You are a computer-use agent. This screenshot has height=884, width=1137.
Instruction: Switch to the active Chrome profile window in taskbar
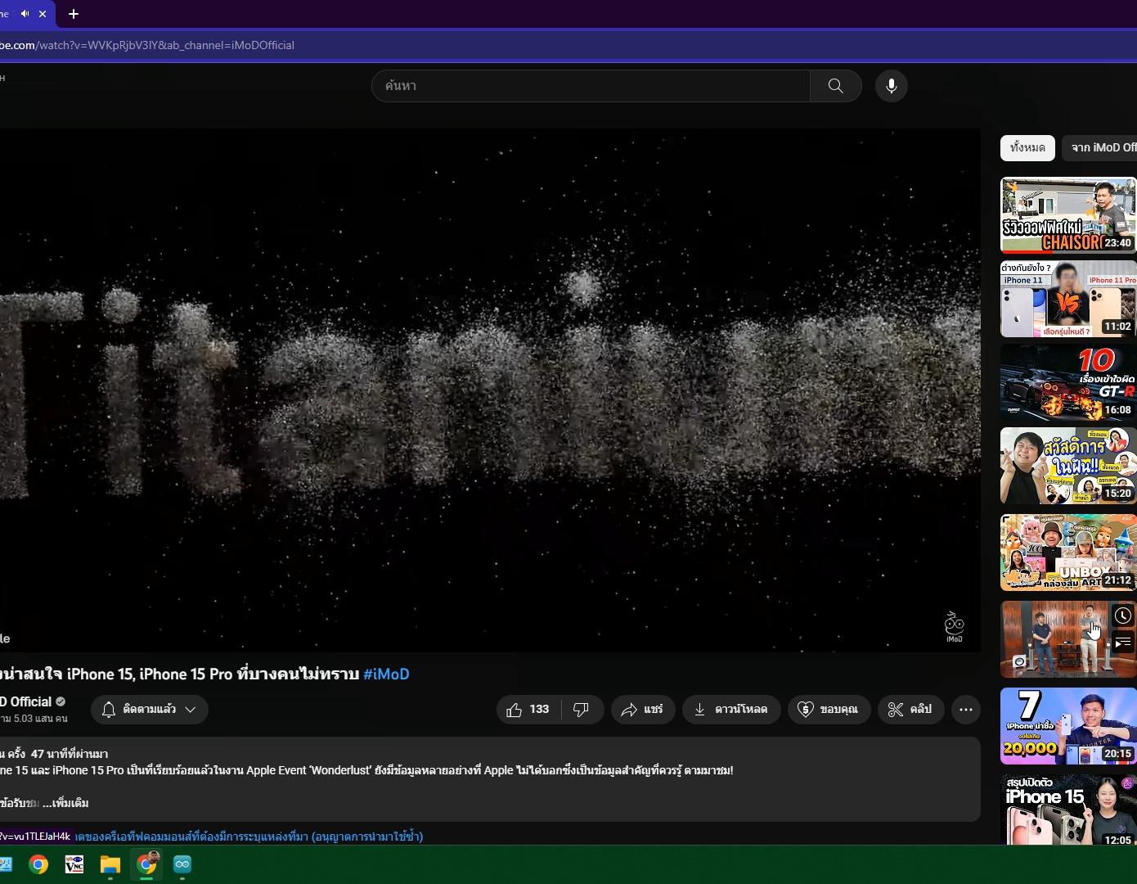[146, 864]
